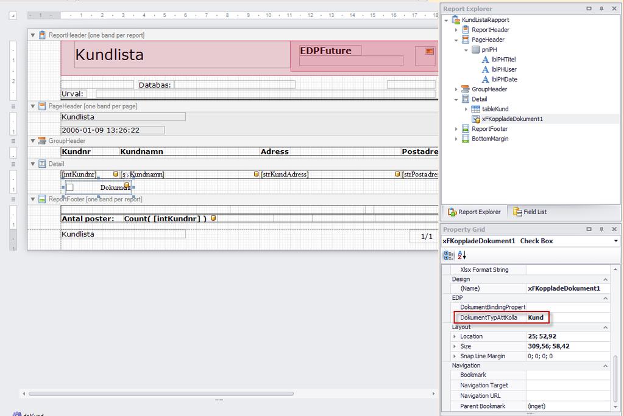The image size is (624, 416).
Task: Click the tableKund table icon
Action: coord(475,109)
